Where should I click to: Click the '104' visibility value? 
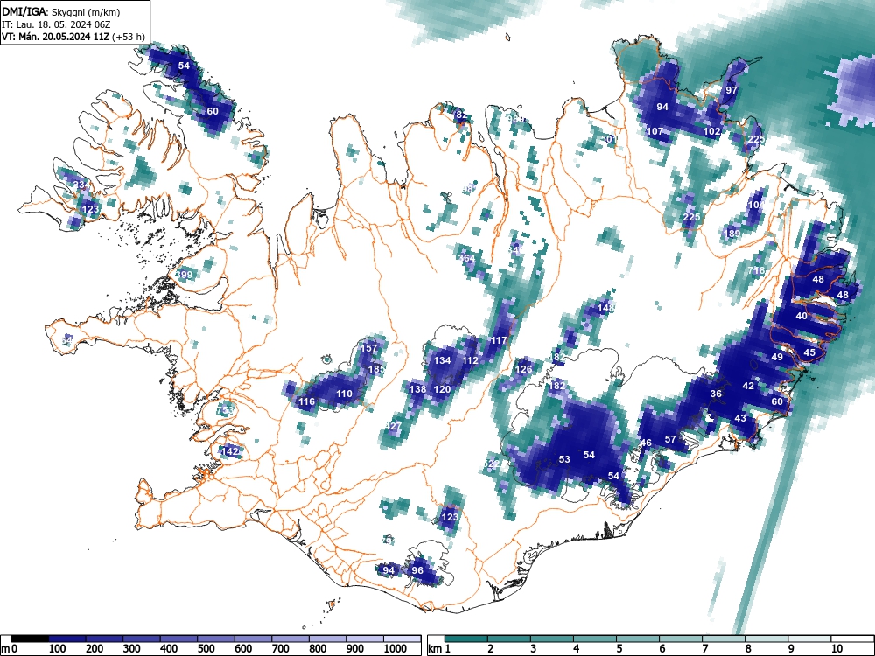[x=757, y=205]
